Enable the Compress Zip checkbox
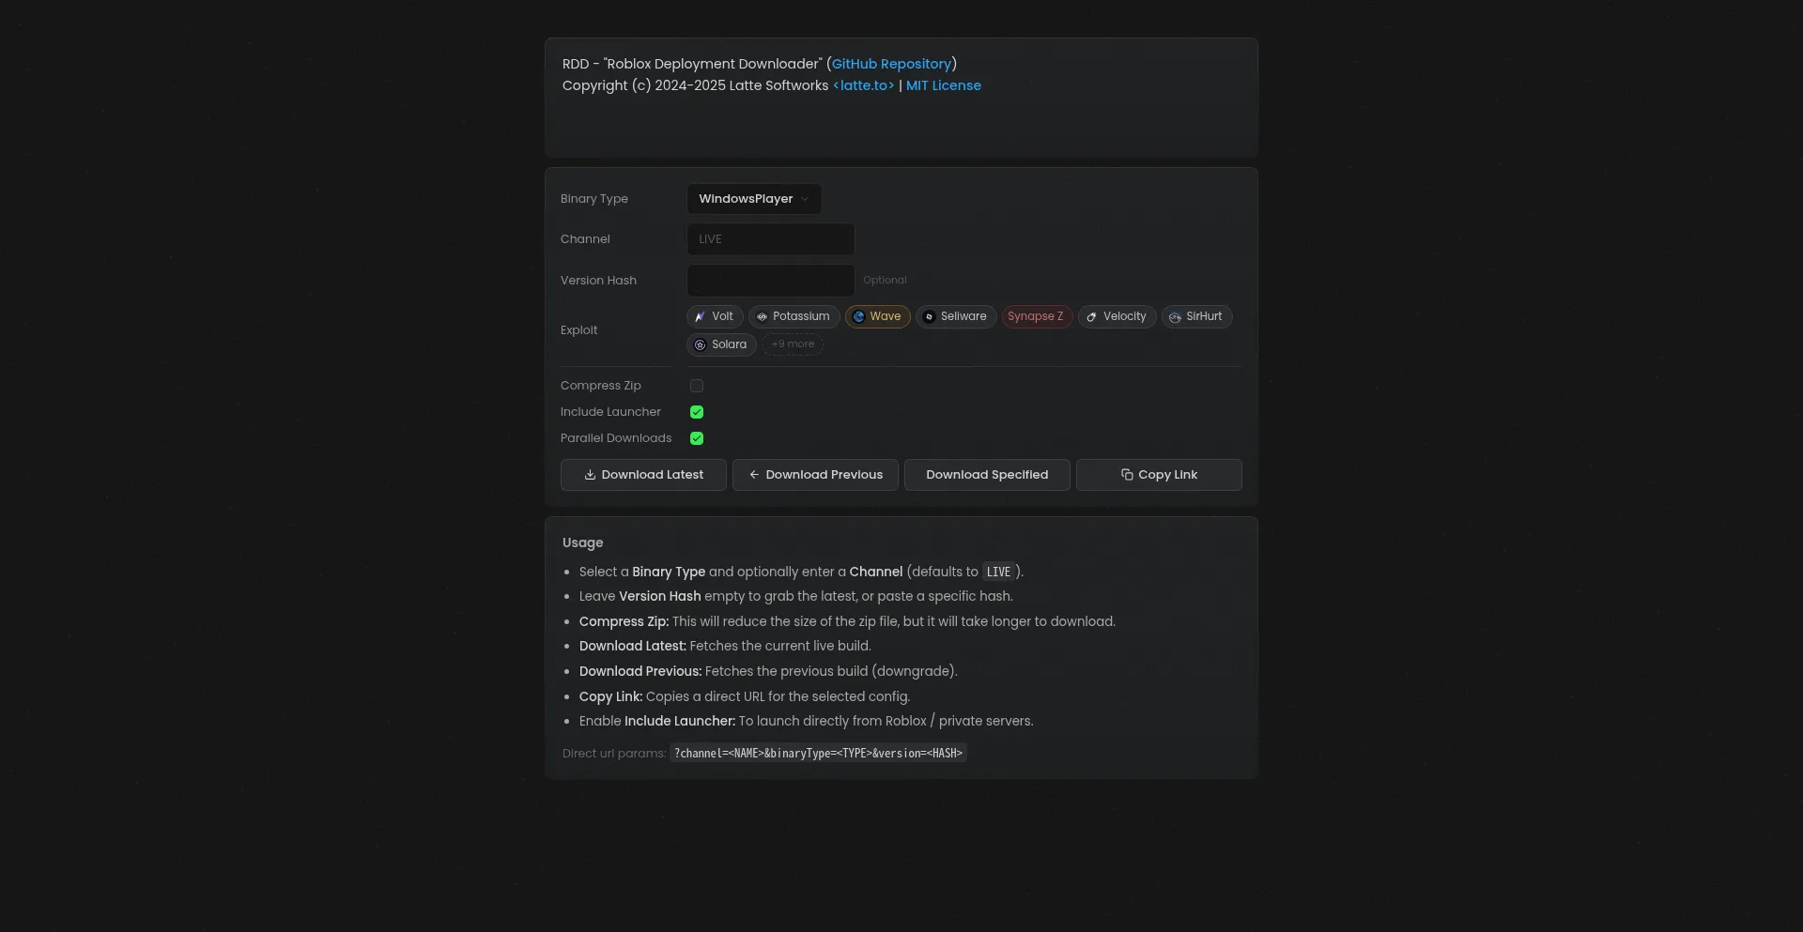 [x=697, y=386]
